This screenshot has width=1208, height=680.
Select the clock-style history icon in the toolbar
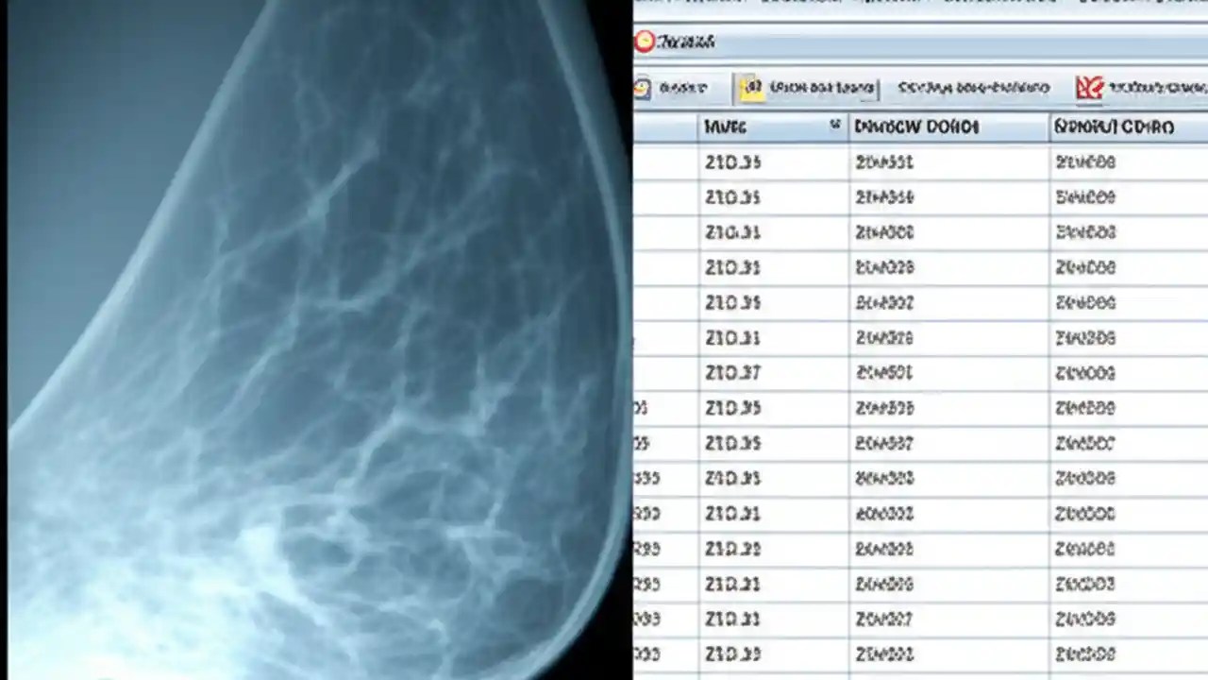(x=643, y=87)
